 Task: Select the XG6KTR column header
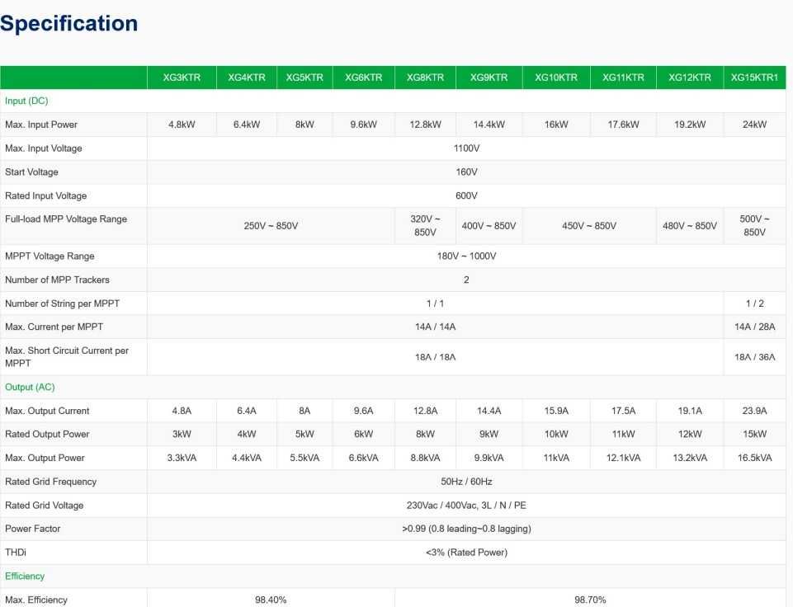click(x=364, y=78)
